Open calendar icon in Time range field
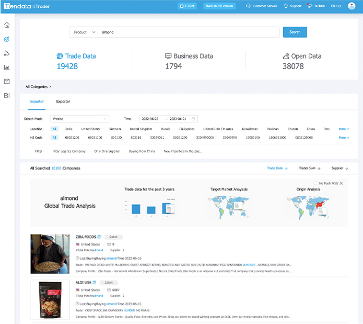The height and width of the screenshot is (324, 363). (193, 119)
